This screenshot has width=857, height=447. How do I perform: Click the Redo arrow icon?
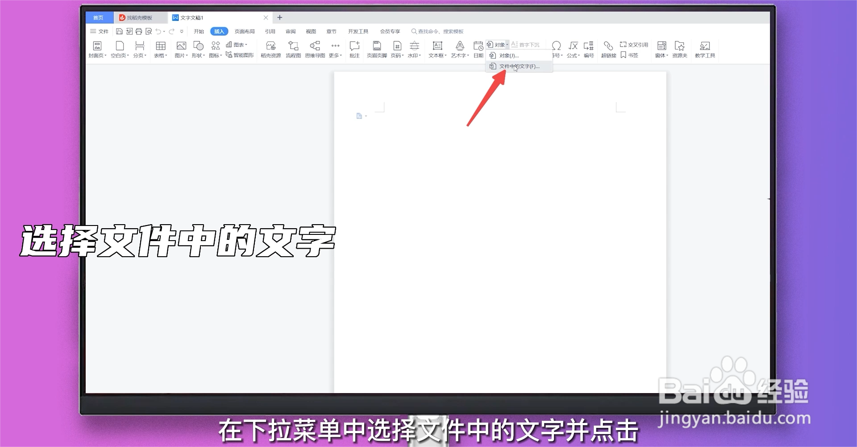171,31
